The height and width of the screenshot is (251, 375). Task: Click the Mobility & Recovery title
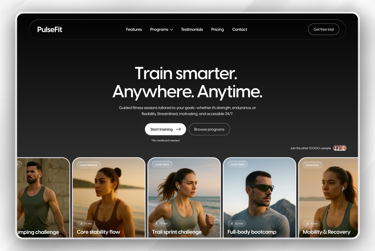(x=327, y=232)
